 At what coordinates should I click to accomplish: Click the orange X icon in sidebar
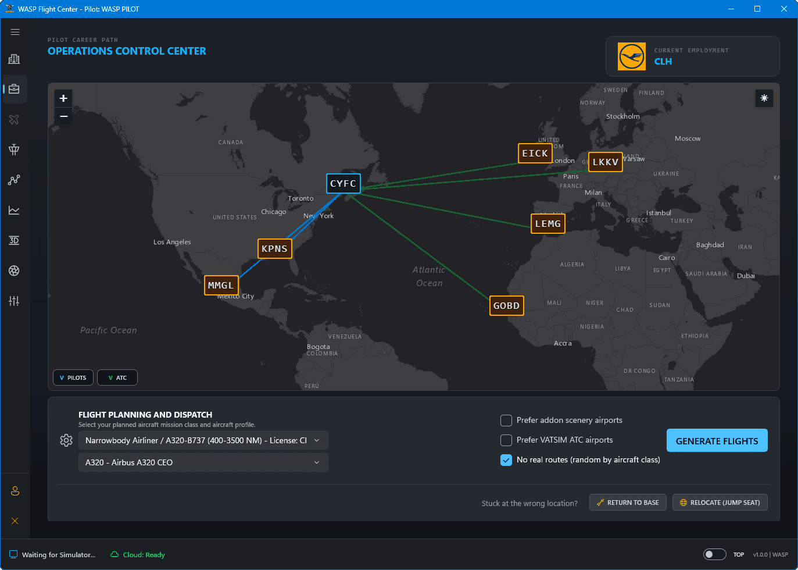click(15, 521)
